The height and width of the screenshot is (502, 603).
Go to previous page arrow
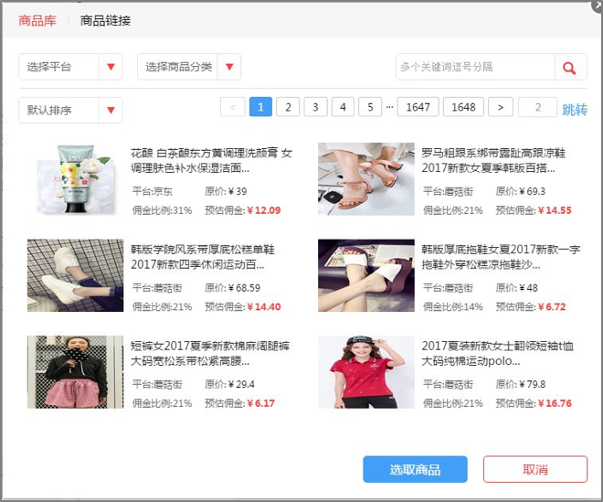[x=232, y=107]
